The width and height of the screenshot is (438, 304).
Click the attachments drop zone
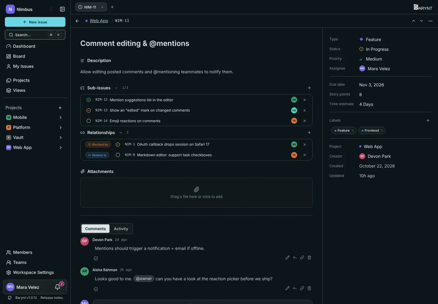[x=196, y=193]
